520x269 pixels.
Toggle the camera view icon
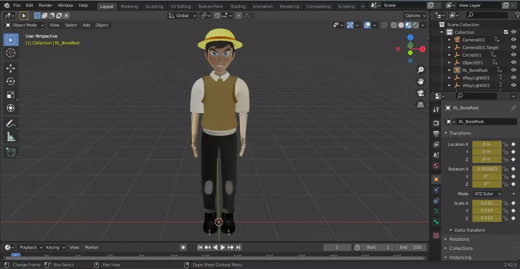(421, 93)
